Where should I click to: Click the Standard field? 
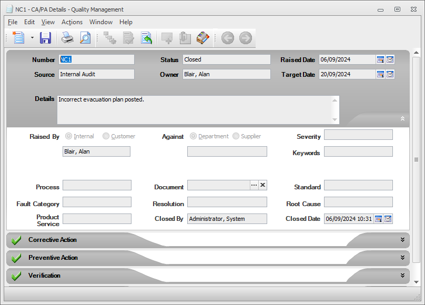[358, 185]
